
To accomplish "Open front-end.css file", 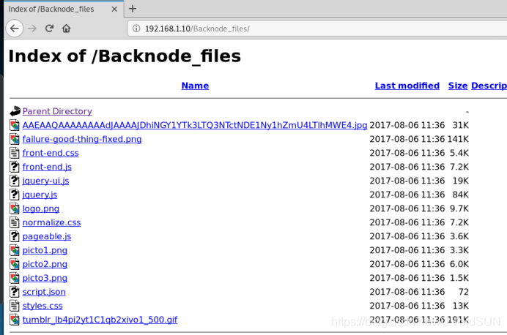I will coord(51,153).
